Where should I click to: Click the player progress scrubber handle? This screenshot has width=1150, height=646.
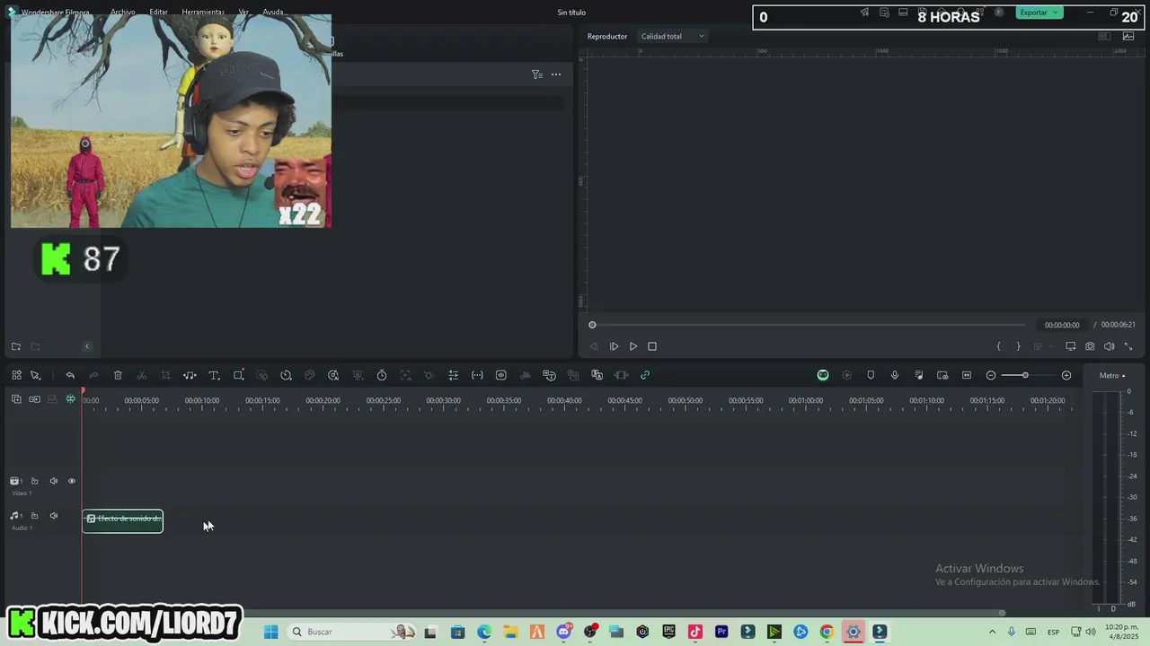point(592,325)
